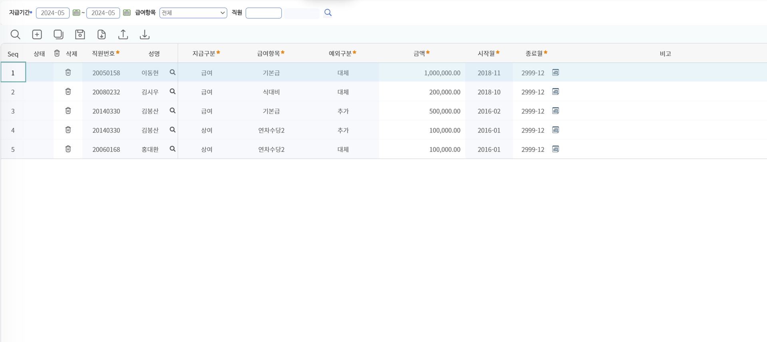Open end month calendar in row 3
This screenshot has width=767, height=342.
point(556,111)
